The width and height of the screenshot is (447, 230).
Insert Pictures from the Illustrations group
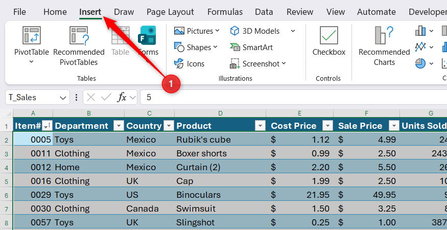(x=197, y=31)
